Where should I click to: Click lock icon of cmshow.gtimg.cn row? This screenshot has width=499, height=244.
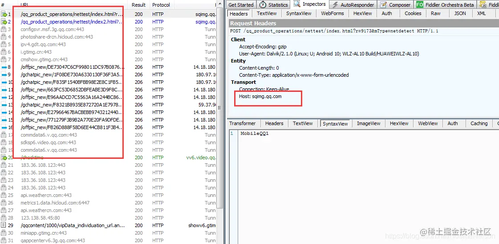[4, 59]
